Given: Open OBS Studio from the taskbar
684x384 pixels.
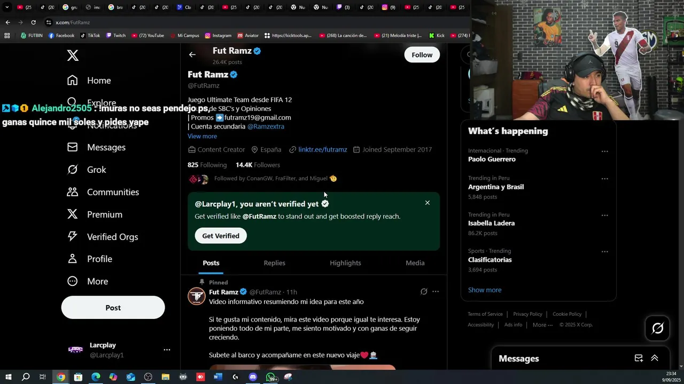Looking at the screenshot, I should [x=148, y=377].
